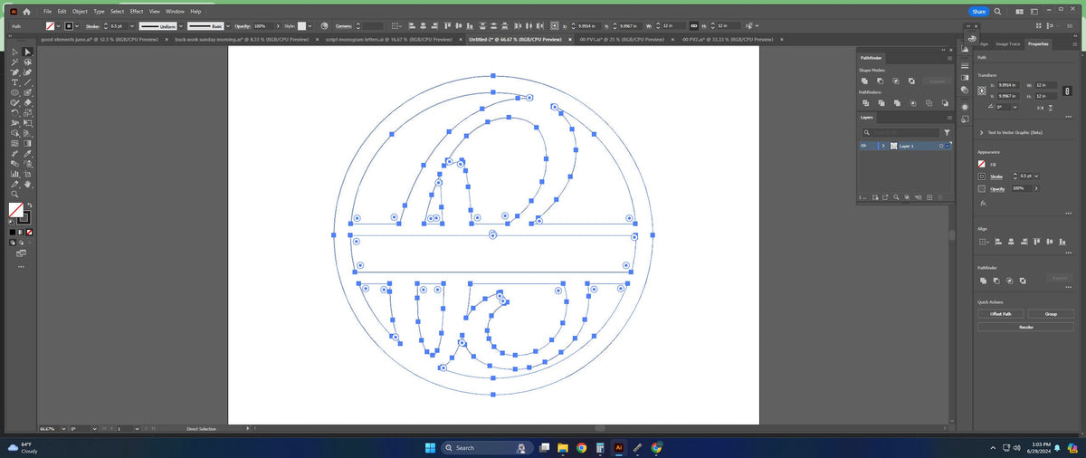Click the stroke color swatch in control bar
This screenshot has height=458, width=1086.
69,25
